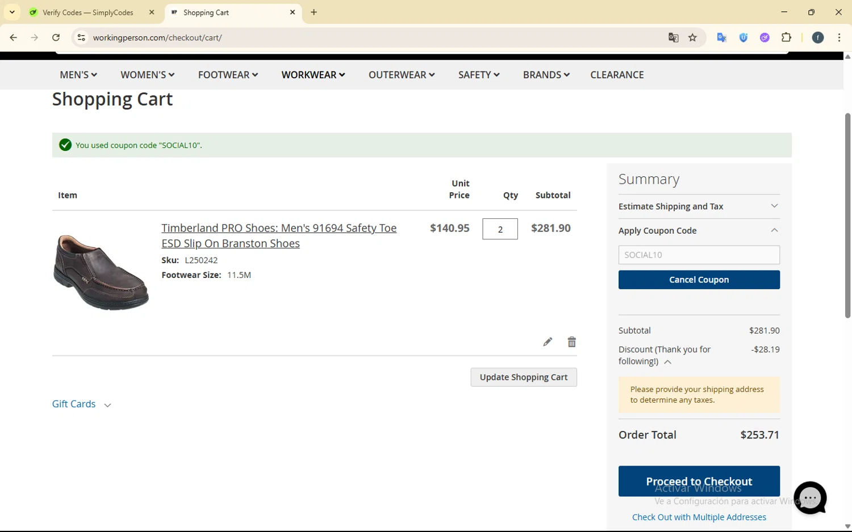Open the tab search dropdown arrow
The height and width of the screenshot is (532, 852).
point(12,12)
